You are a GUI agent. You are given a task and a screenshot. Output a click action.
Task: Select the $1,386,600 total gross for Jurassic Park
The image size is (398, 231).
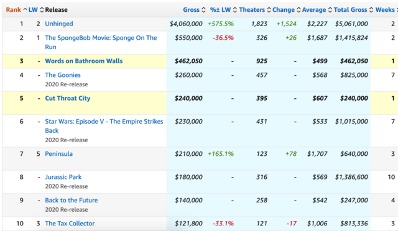click(351, 177)
